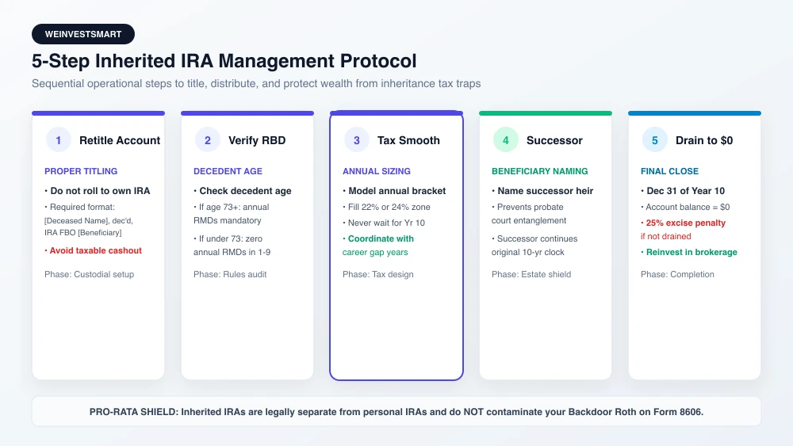Screen dimensions: 793x446
Task: Click the step 1 number circle
Action: pos(58,140)
